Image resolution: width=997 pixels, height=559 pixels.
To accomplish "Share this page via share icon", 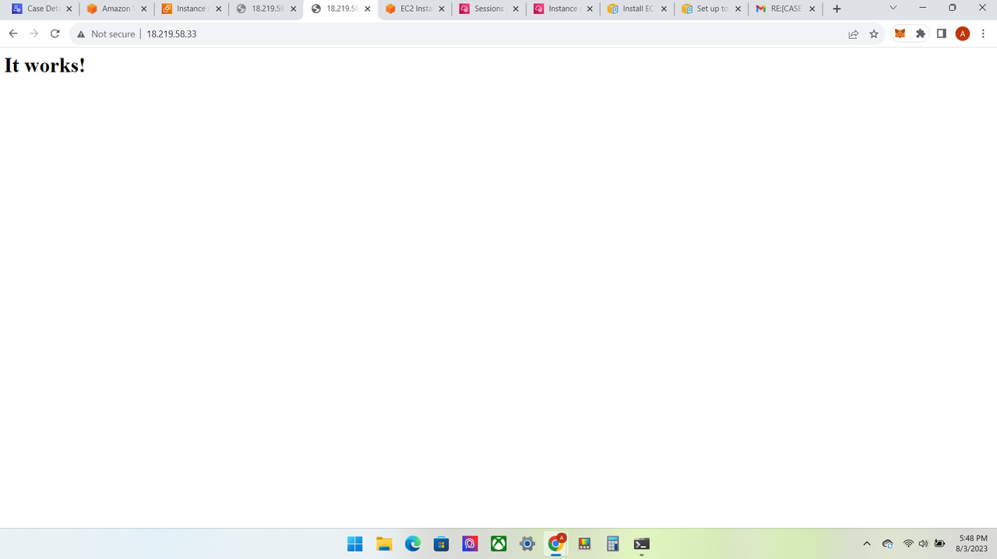I will point(854,34).
